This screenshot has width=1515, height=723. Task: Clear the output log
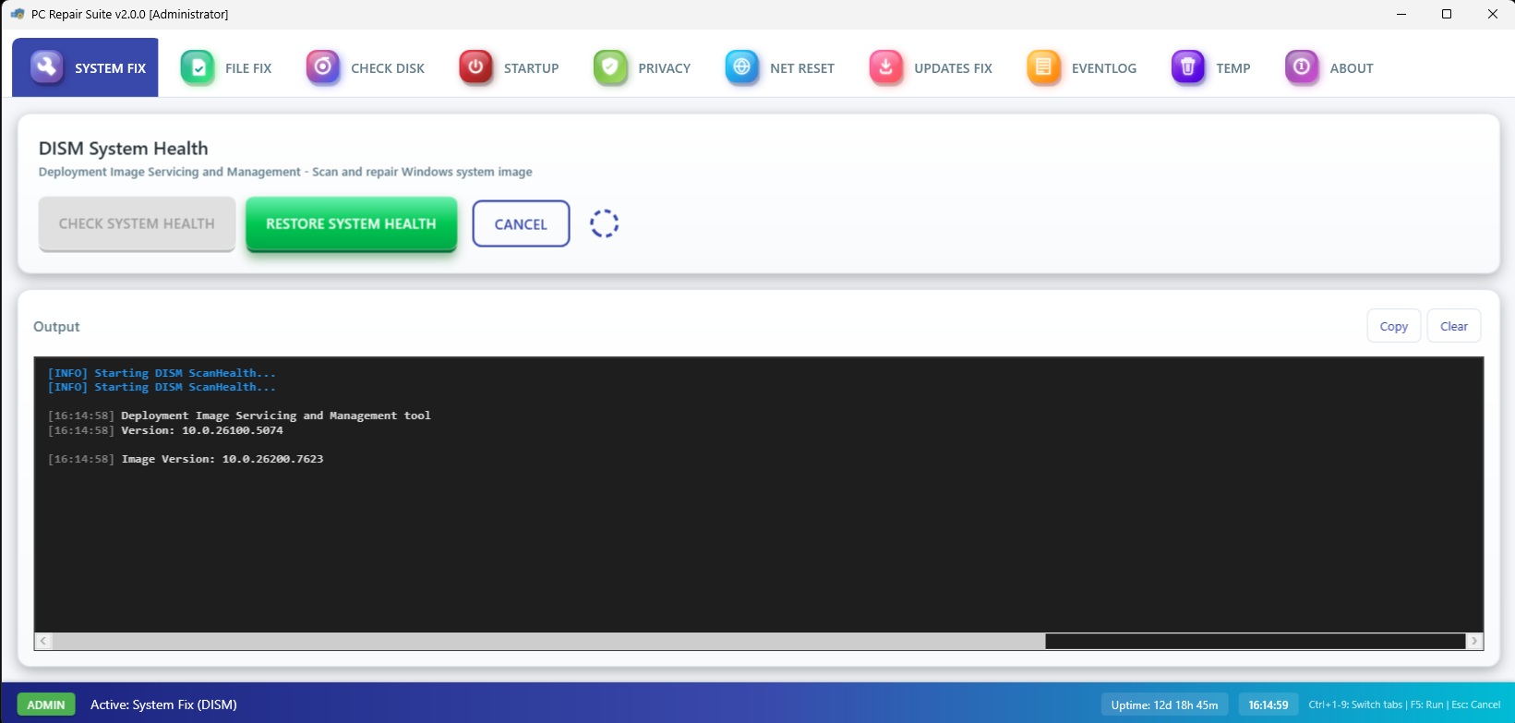point(1454,326)
